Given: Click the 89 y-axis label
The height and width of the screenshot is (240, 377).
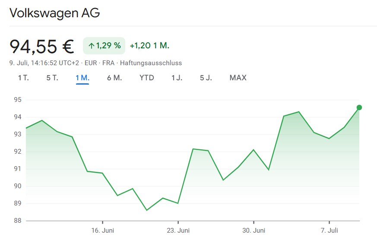Looking at the screenshot, I should click(18, 203).
